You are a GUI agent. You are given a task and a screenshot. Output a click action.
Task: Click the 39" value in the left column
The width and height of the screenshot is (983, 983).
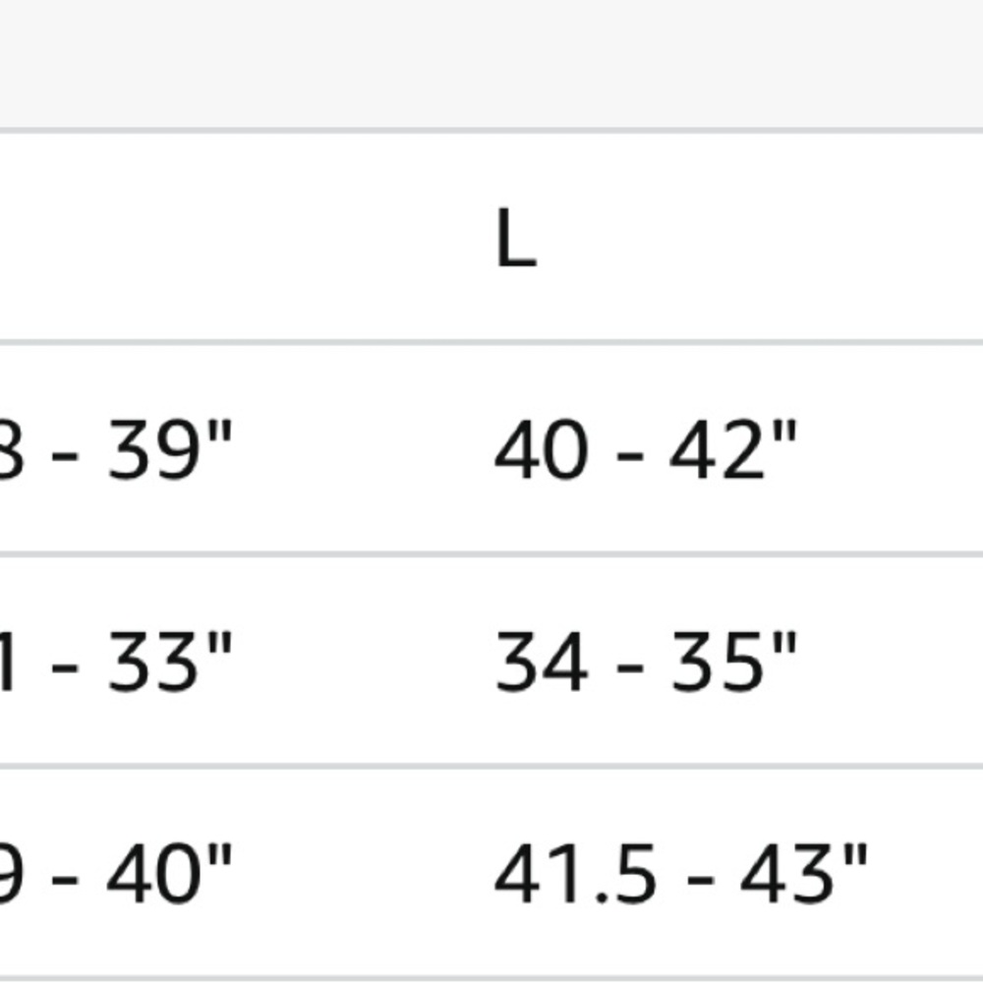tap(170, 449)
